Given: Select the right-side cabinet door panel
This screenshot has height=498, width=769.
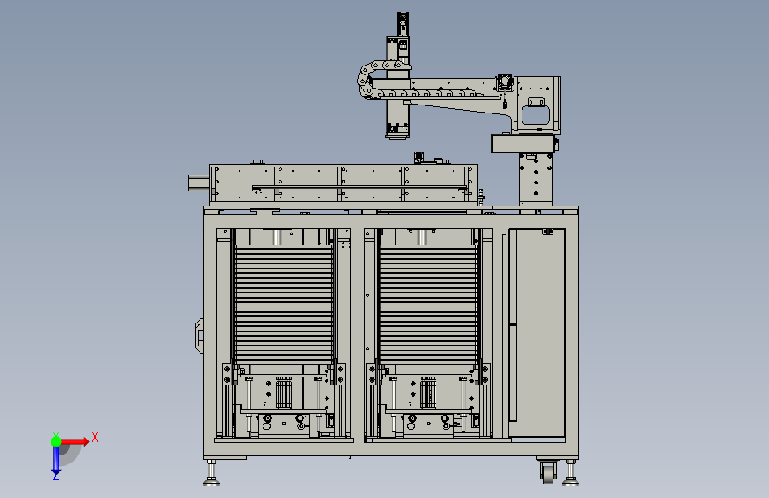Looking at the screenshot, I should point(537,331).
